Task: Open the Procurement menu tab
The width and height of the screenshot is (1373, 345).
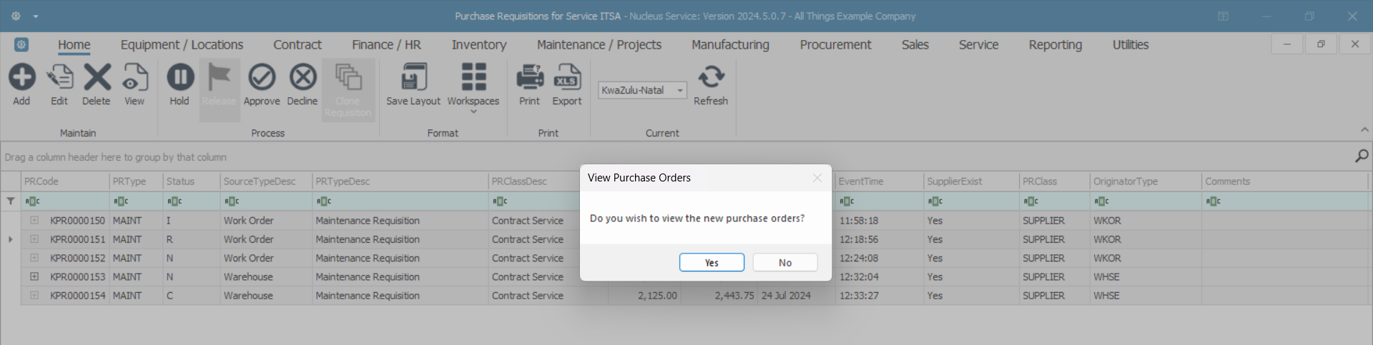Action: tap(835, 45)
